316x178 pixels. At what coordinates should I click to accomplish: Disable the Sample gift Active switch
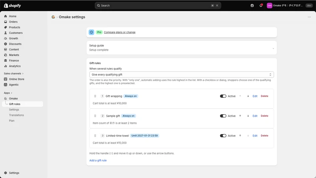tap(223, 116)
